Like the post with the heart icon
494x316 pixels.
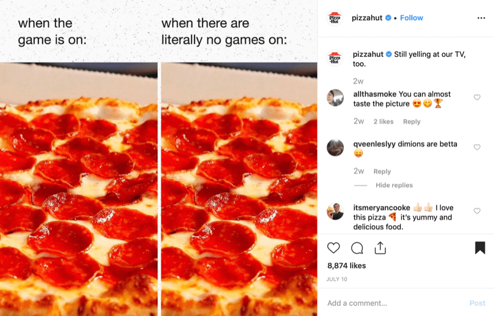(333, 248)
